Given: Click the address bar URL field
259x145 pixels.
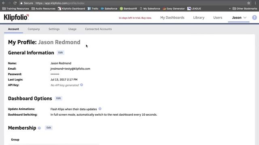Looking at the screenshot, I should click(132, 3).
